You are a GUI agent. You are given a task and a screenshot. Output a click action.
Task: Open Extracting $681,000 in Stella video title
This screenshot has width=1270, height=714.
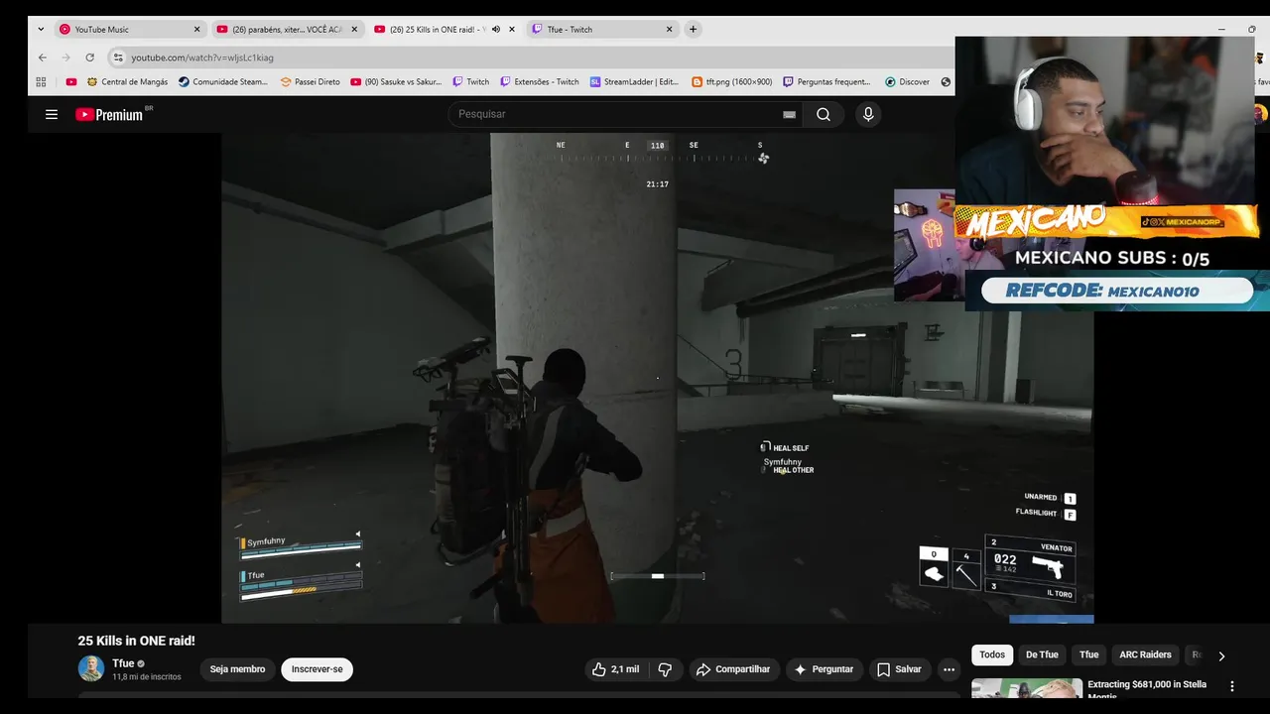(1147, 688)
